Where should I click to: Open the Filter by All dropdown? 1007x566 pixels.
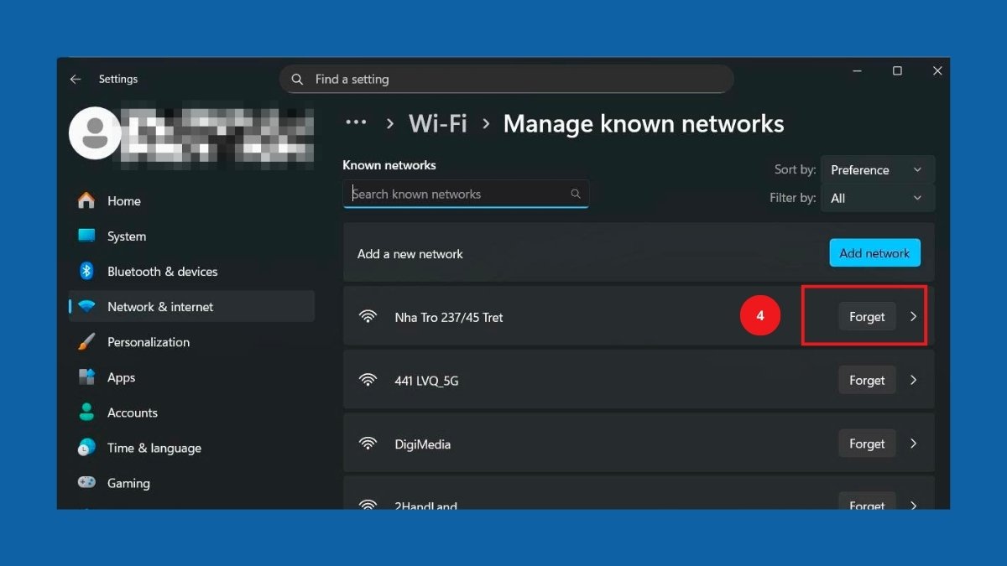[x=877, y=198]
